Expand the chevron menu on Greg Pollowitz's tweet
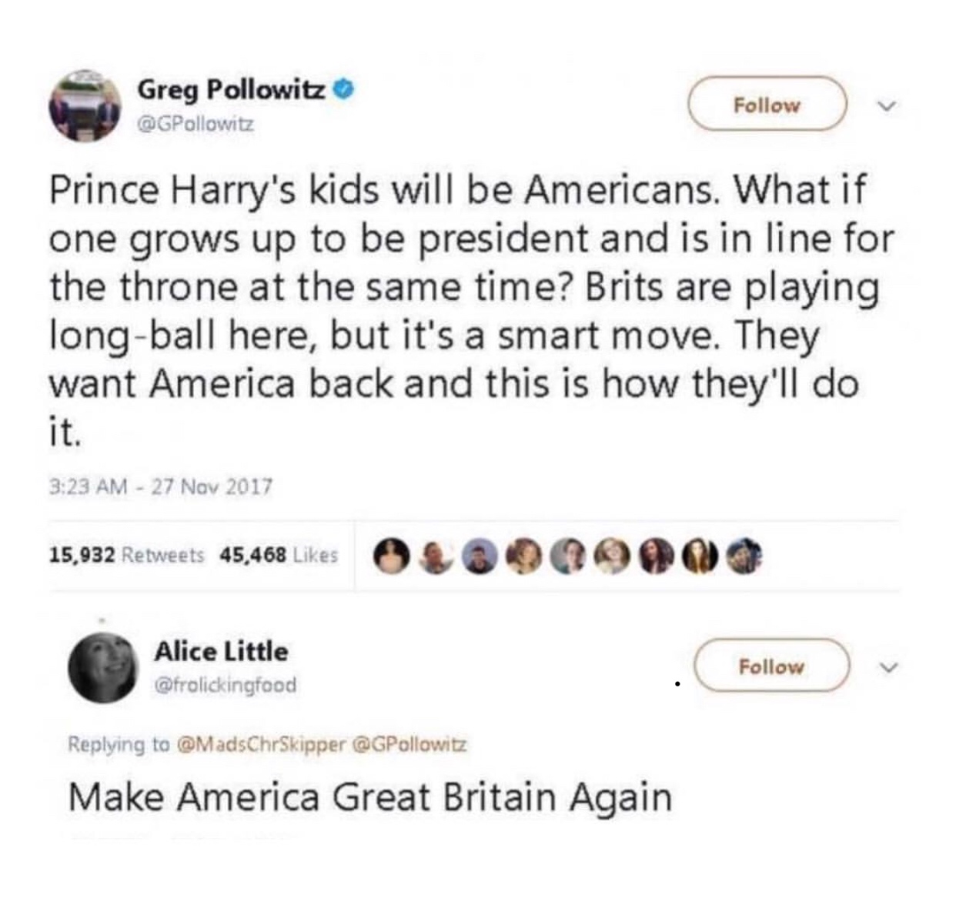The width and height of the screenshot is (956, 905). click(x=889, y=105)
